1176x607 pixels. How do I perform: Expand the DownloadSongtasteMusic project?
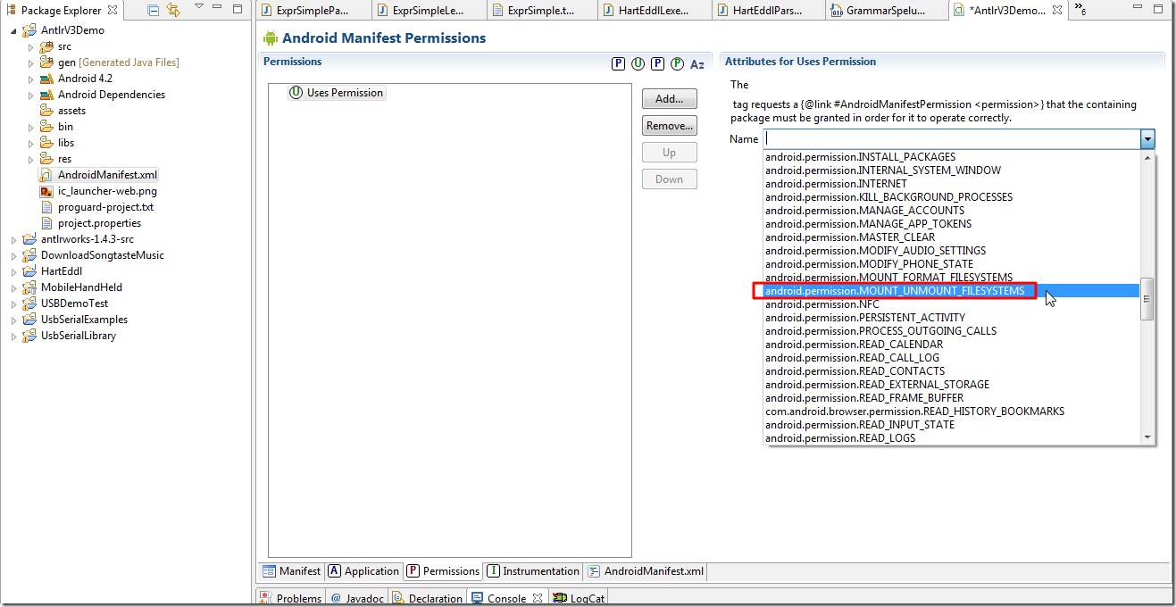(x=13, y=255)
